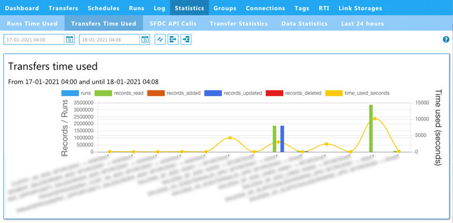The width and height of the screenshot is (453, 223).
Task: Toggle the records_updated blue legend swatch
Action: [x=213, y=93]
